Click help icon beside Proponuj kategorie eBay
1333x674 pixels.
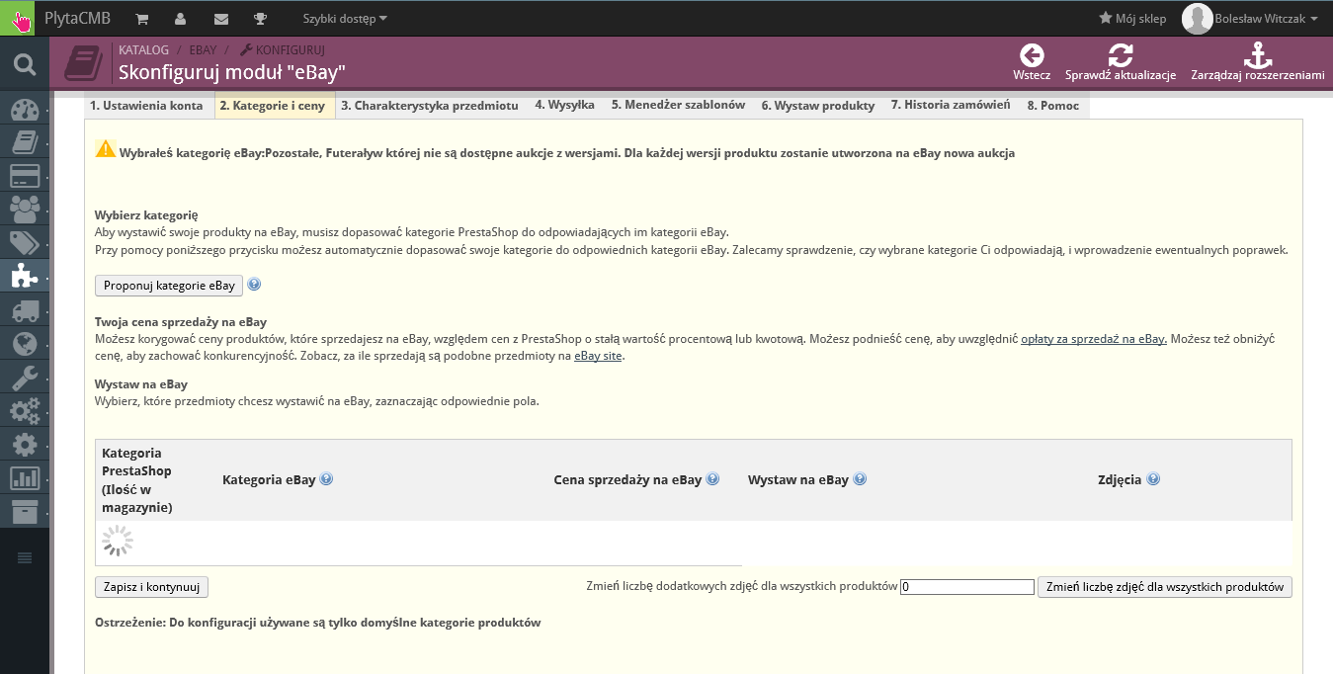tap(254, 285)
